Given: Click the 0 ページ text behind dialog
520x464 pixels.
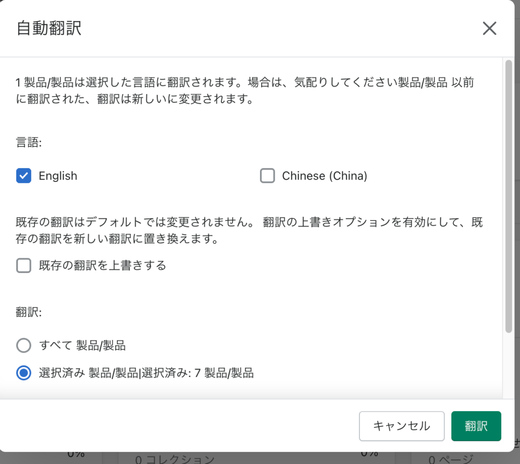Looking at the screenshot, I should point(450,459).
